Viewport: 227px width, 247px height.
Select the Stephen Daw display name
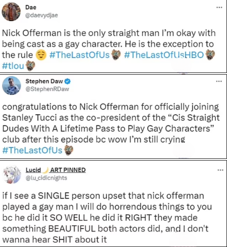point(44,81)
